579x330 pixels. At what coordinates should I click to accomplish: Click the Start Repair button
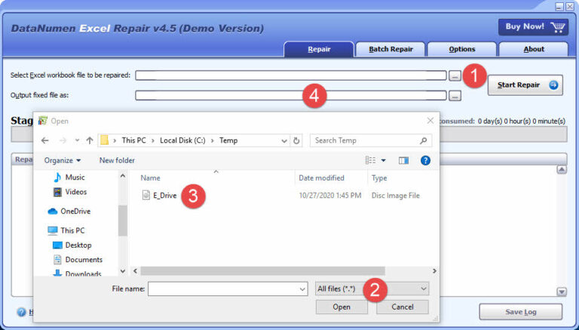tap(525, 85)
